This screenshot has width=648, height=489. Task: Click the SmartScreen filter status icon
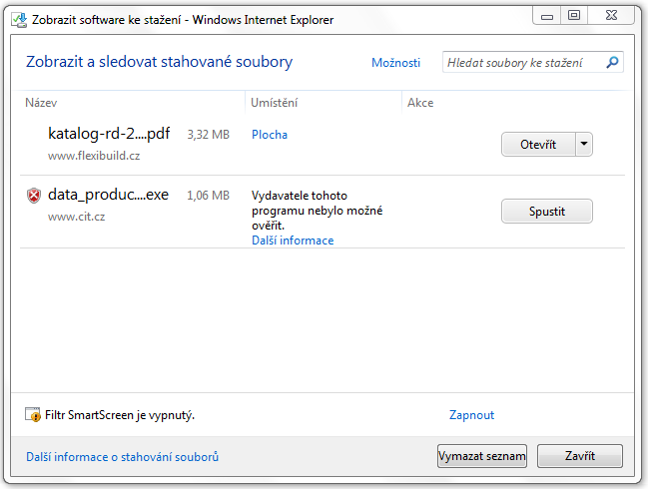click(33, 414)
